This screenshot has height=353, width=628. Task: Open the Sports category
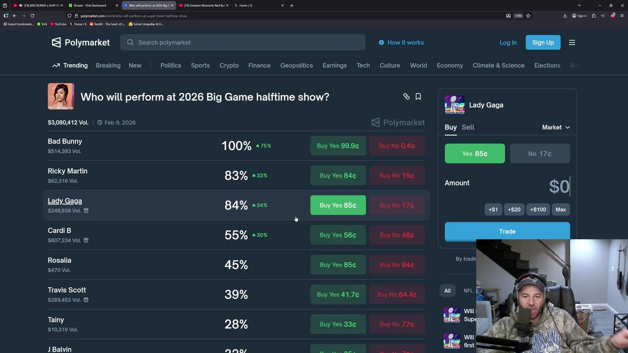pos(200,65)
